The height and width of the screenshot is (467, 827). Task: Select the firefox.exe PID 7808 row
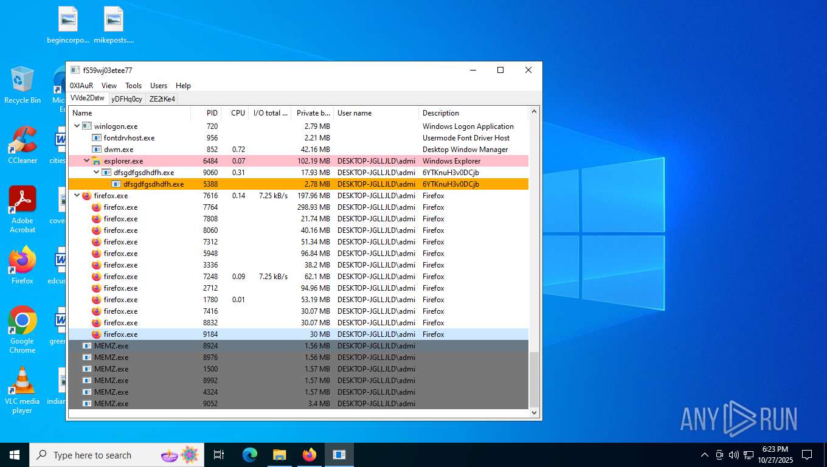pos(299,219)
